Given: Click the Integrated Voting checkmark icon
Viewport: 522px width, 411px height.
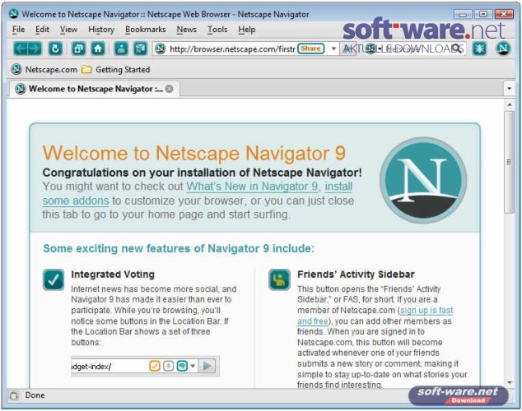Looking at the screenshot, I should pyautogui.click(x=54, y=279).
